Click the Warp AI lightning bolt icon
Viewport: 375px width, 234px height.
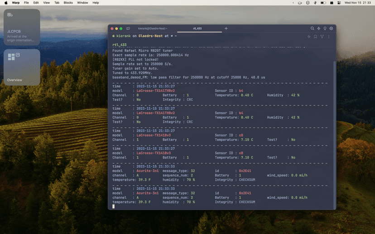(318, 28)
